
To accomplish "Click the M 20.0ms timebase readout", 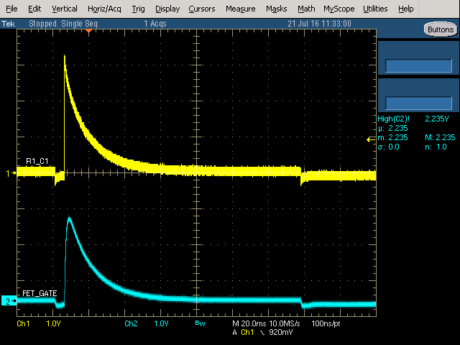I will point(249,323).
